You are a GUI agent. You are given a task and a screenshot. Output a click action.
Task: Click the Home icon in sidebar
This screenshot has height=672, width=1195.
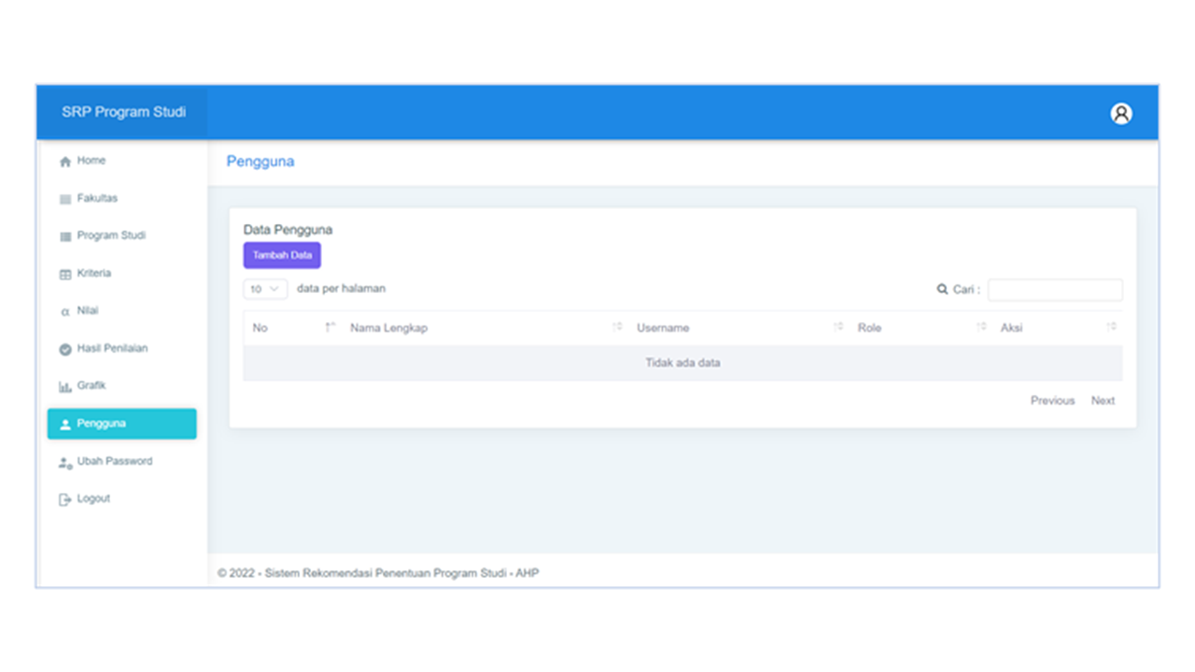65,161
